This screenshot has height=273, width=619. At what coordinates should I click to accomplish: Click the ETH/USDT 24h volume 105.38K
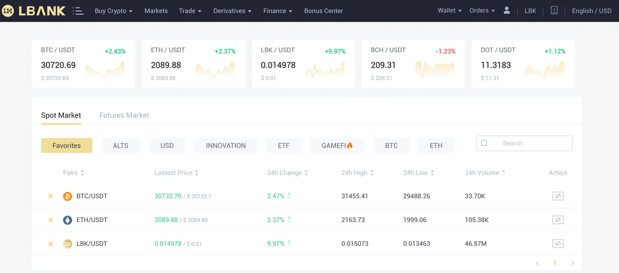coord(477,220)
